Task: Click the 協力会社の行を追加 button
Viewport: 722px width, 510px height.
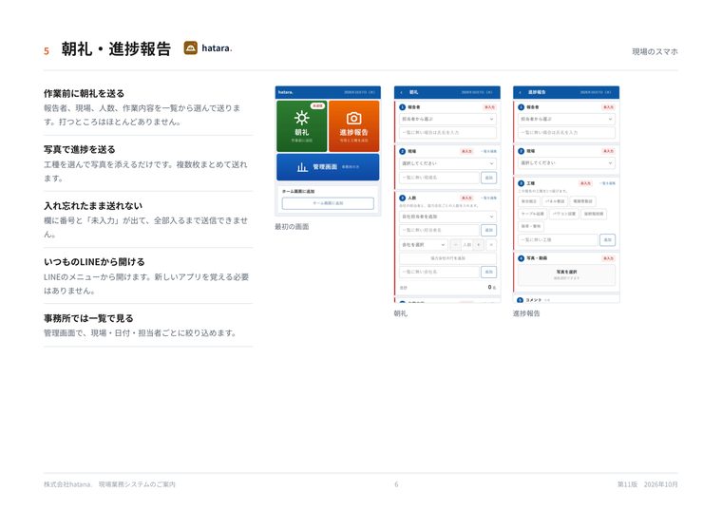Action: tap(447, 258)
